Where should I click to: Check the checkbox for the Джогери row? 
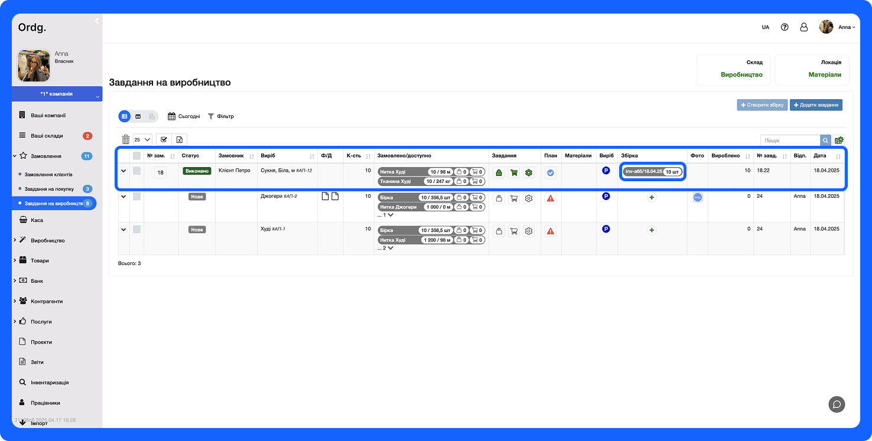coord(137,197)
